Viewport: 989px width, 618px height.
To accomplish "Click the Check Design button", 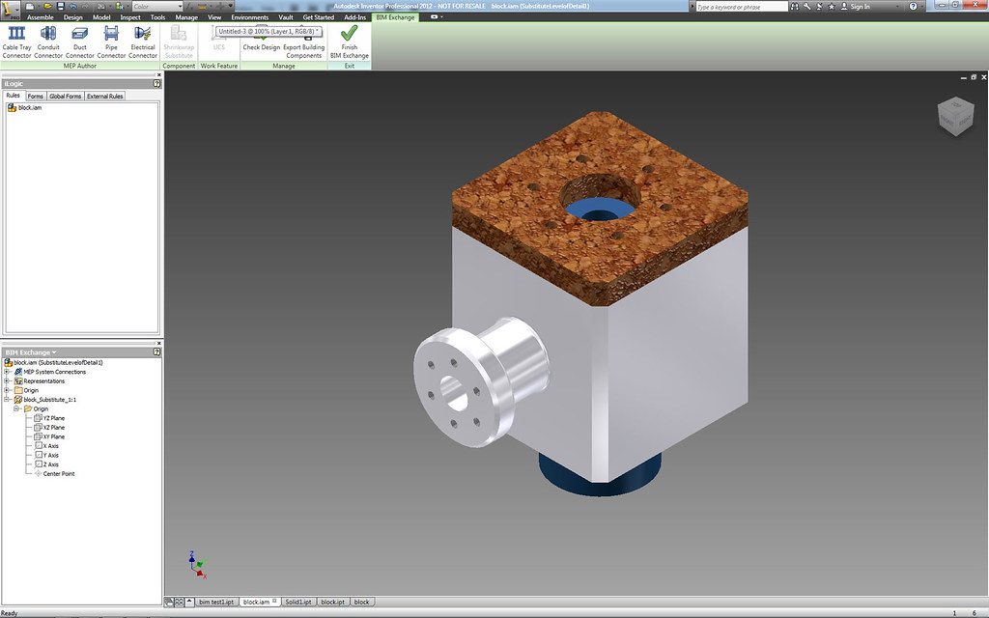I will pos(261,42).
